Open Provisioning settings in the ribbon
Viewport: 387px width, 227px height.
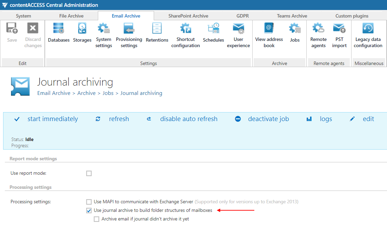pyautogui.click(x=129, y=29)
